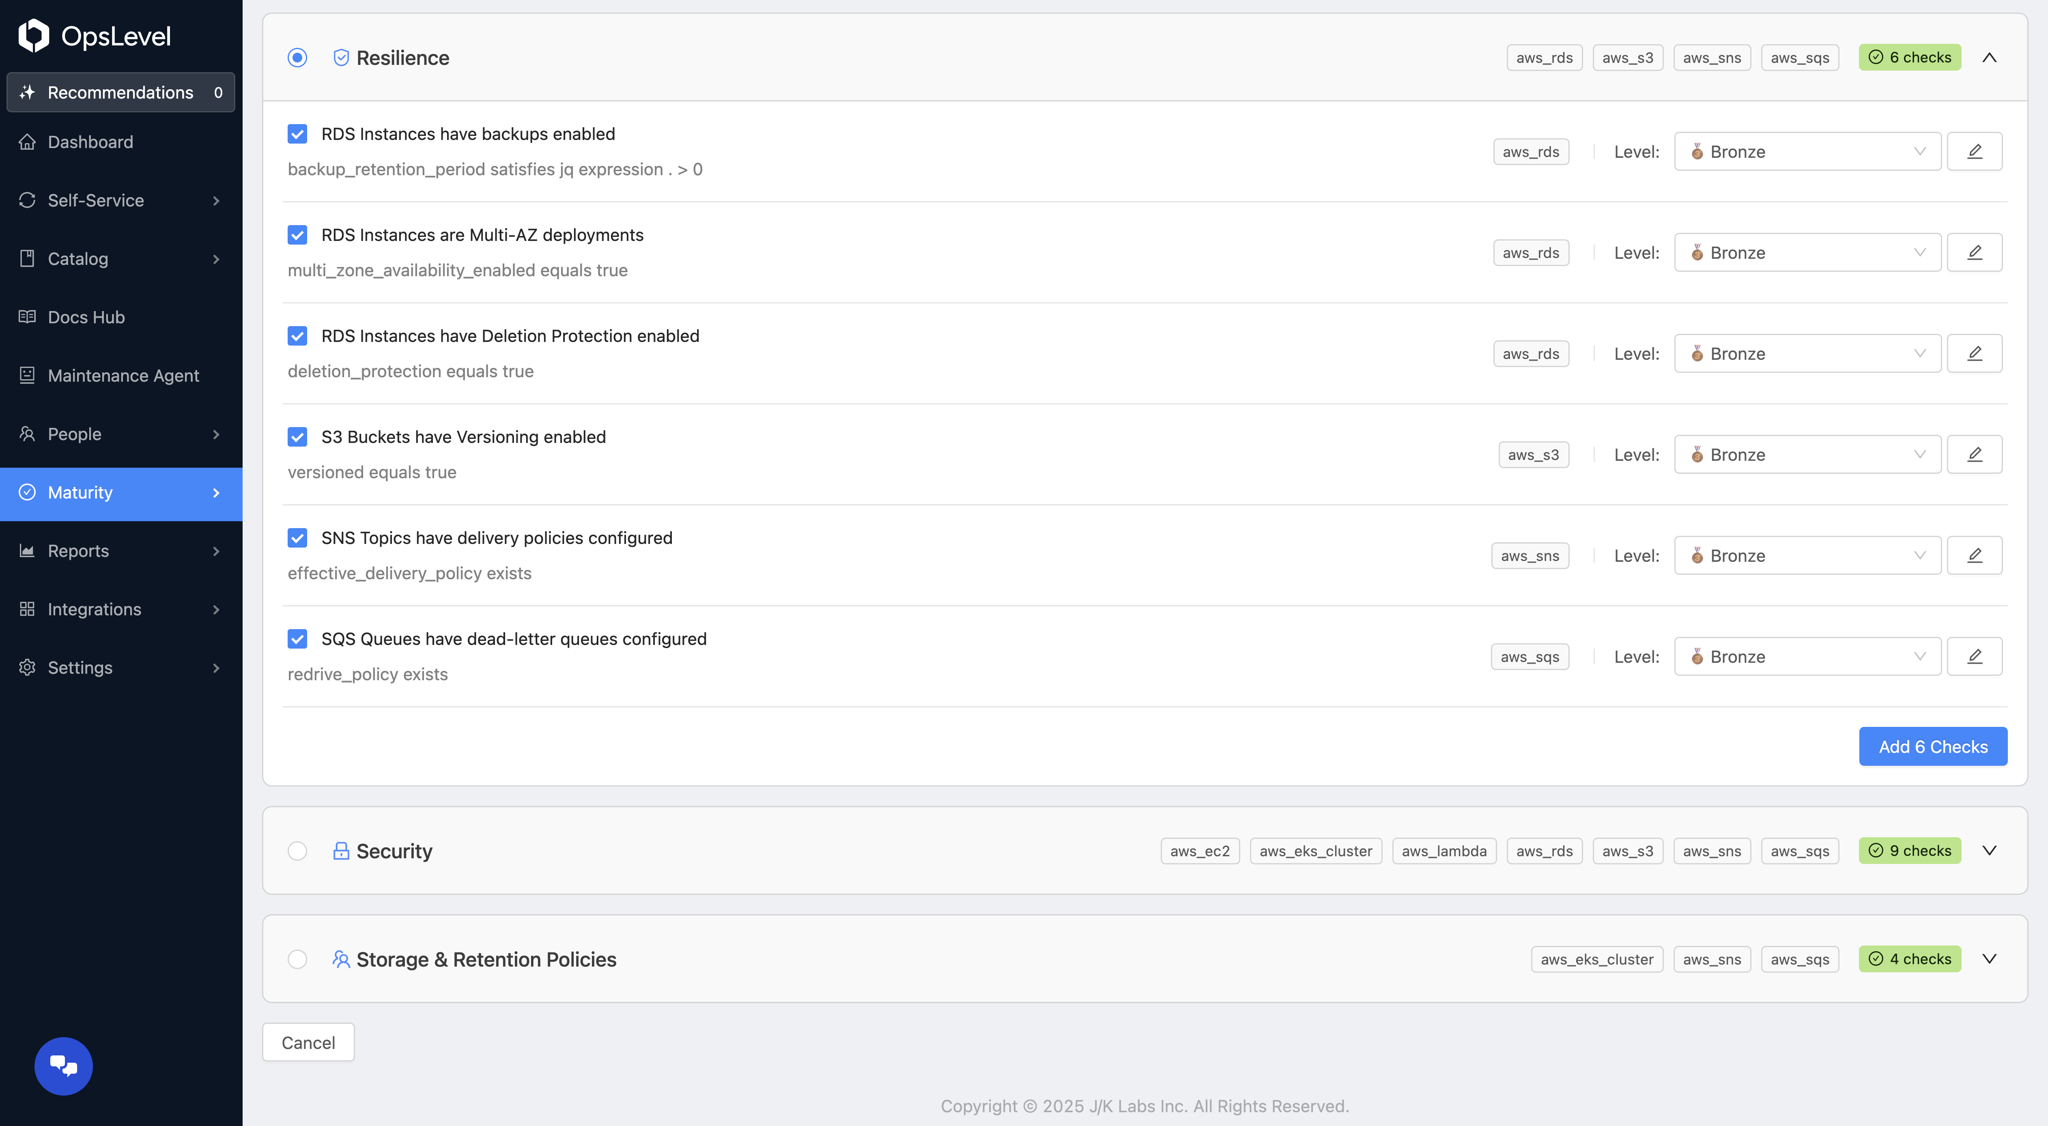Click the Cancel button
The height and width of the screenshot is (1126, 2048).
click(308, 1042)
